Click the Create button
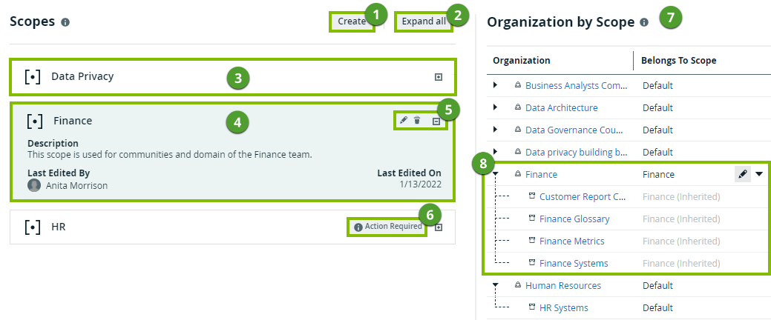The image size is (771, 320). (x=352, y=21)
